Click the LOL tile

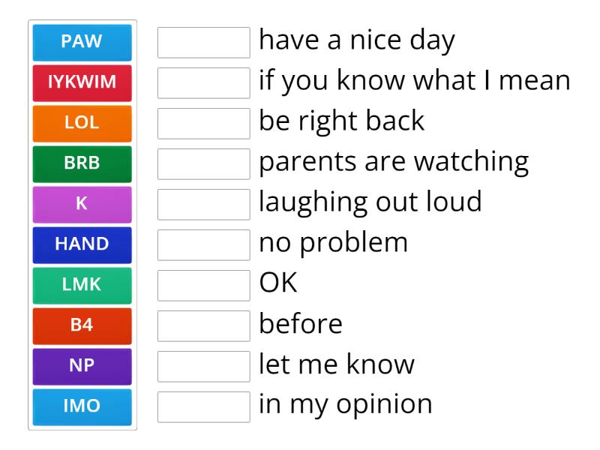click(82, 123)
